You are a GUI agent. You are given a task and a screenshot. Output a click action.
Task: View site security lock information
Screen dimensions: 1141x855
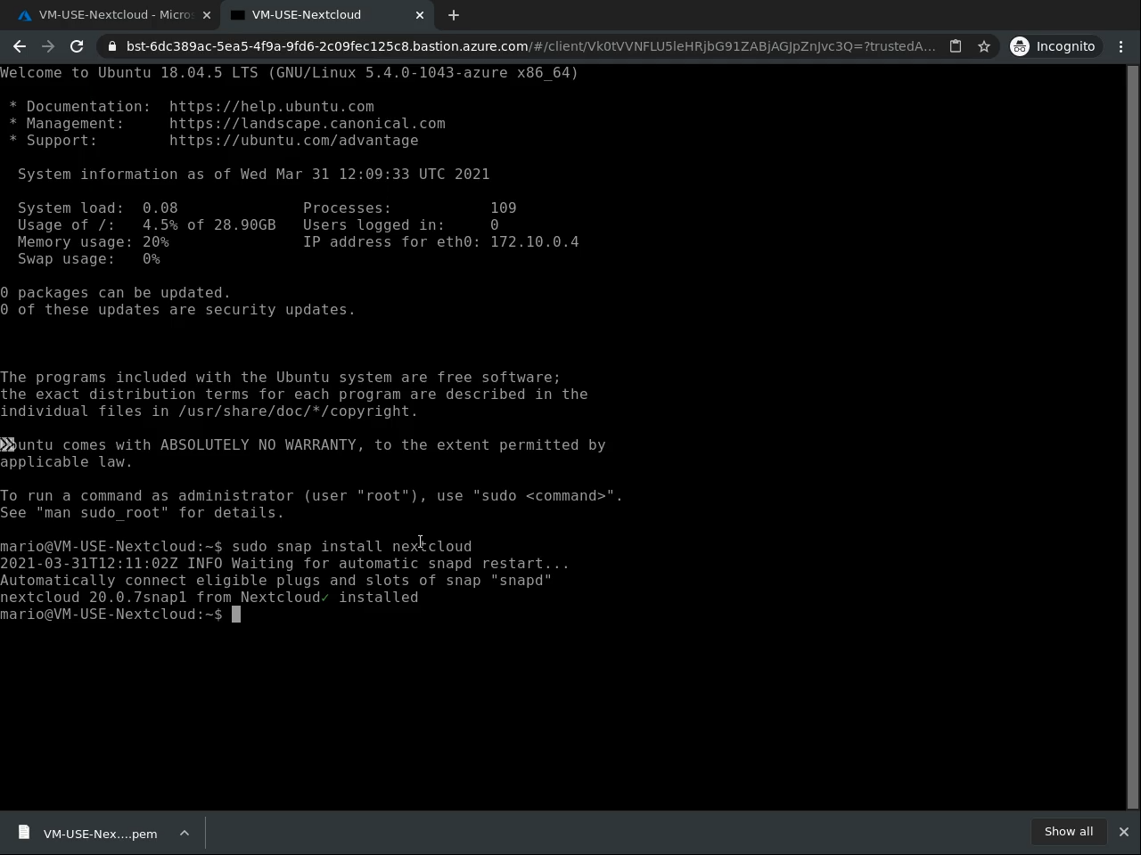(x=112, y=46)
